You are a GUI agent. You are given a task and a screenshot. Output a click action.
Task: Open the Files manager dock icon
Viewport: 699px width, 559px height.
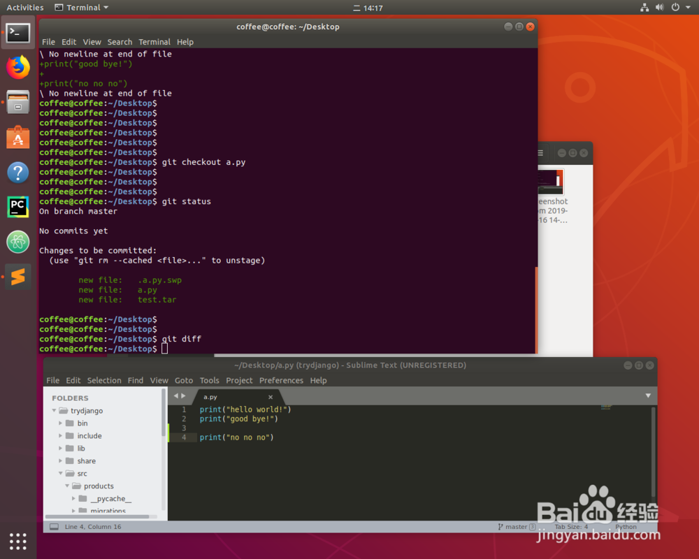pos(18,102)
